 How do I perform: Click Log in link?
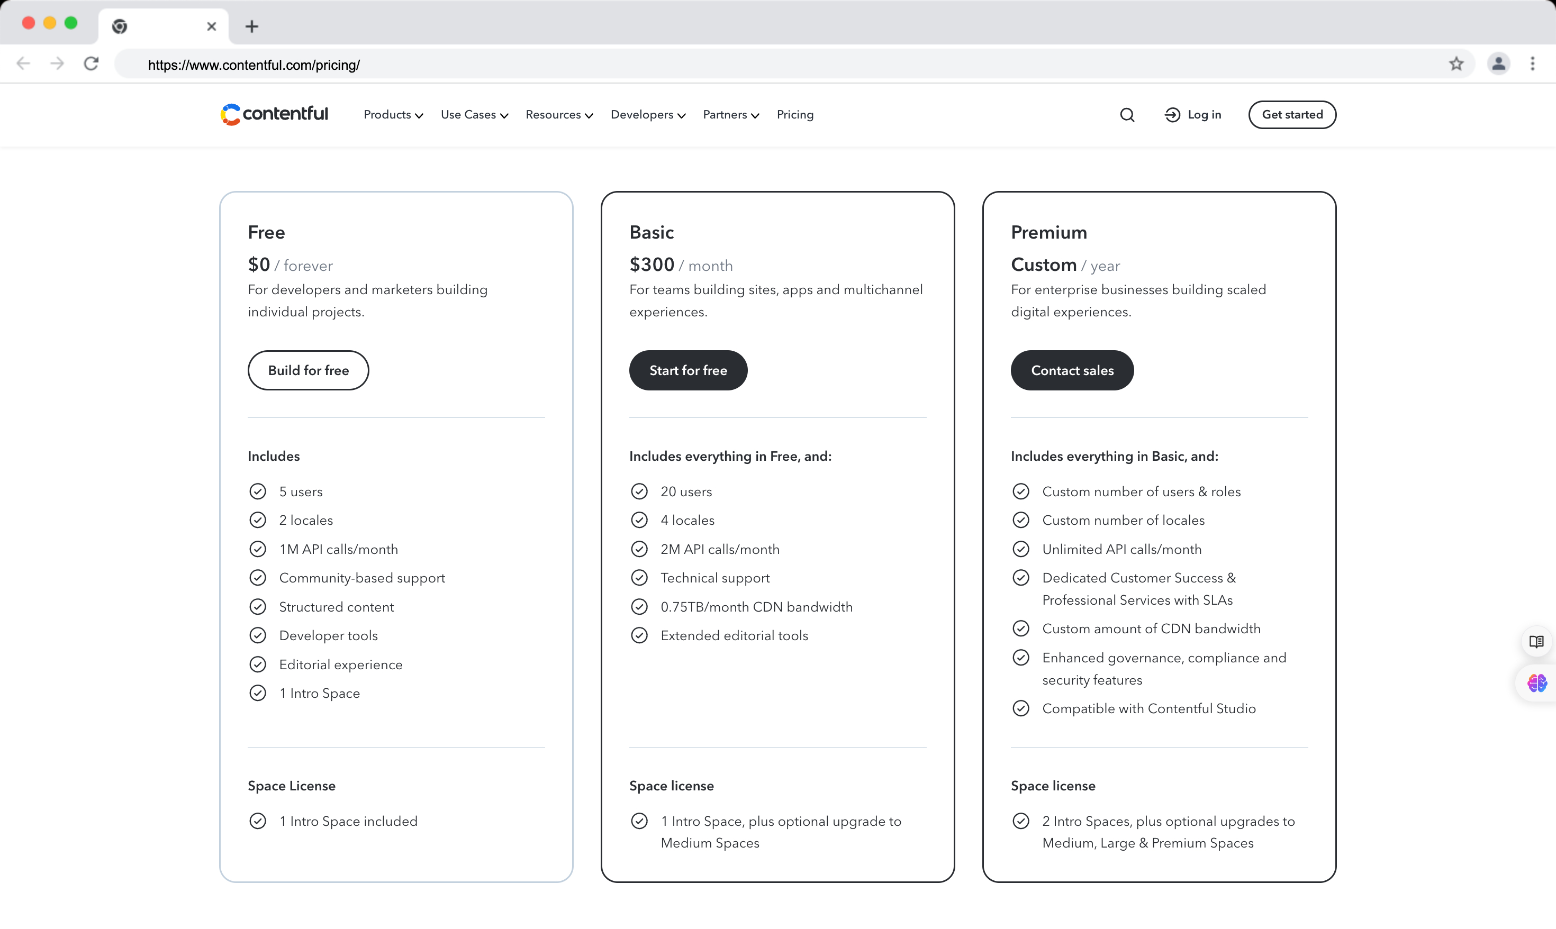(x=1193, y=115)
